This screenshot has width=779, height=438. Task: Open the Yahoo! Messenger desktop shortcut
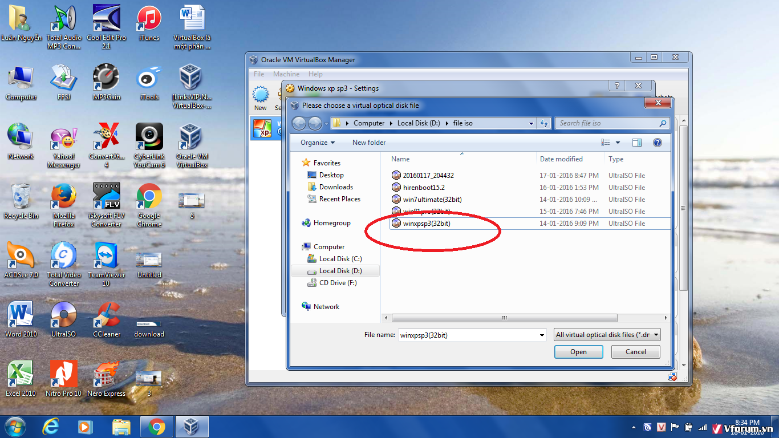[63, 146]
